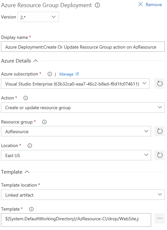Remove the task using the X icon

point(140,5)
